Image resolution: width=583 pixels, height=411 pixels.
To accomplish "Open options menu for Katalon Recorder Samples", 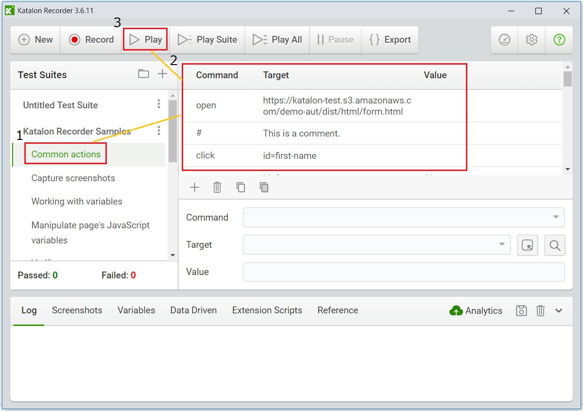I will [x=158, y=131].
